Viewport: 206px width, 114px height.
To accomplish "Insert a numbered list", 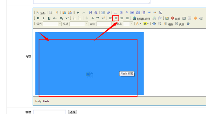I will click(74, 18).
